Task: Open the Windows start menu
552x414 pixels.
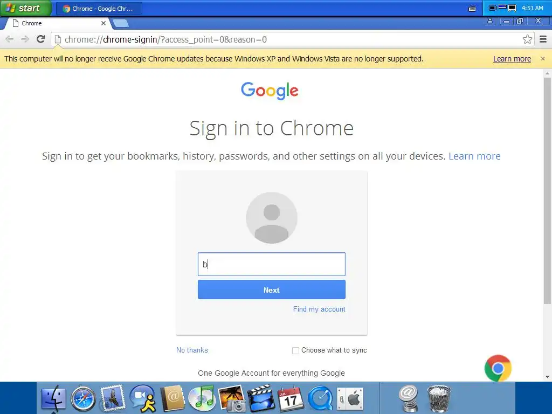Action: pyautogui.click(x=25, y=8)
